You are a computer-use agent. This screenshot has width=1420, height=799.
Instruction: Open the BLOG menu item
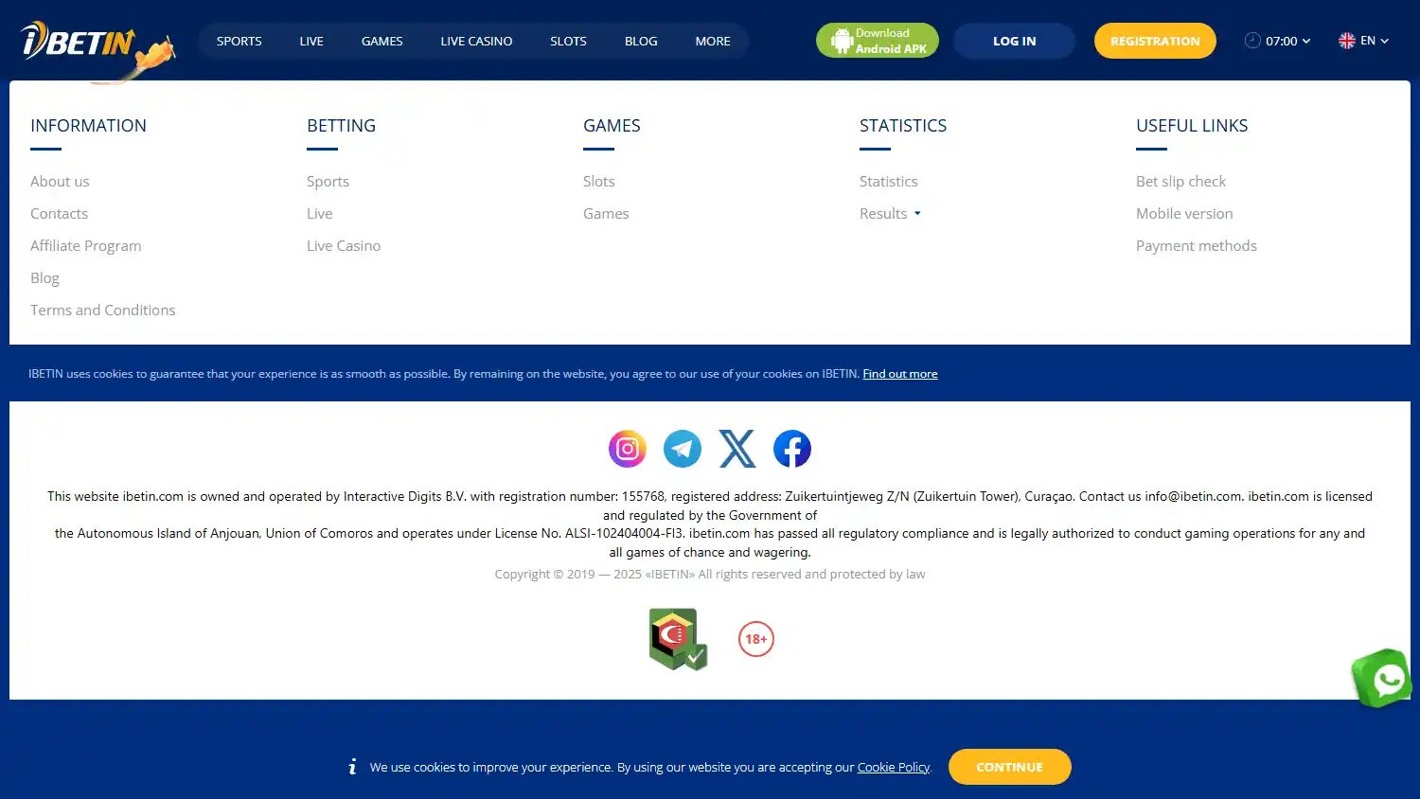641,41
